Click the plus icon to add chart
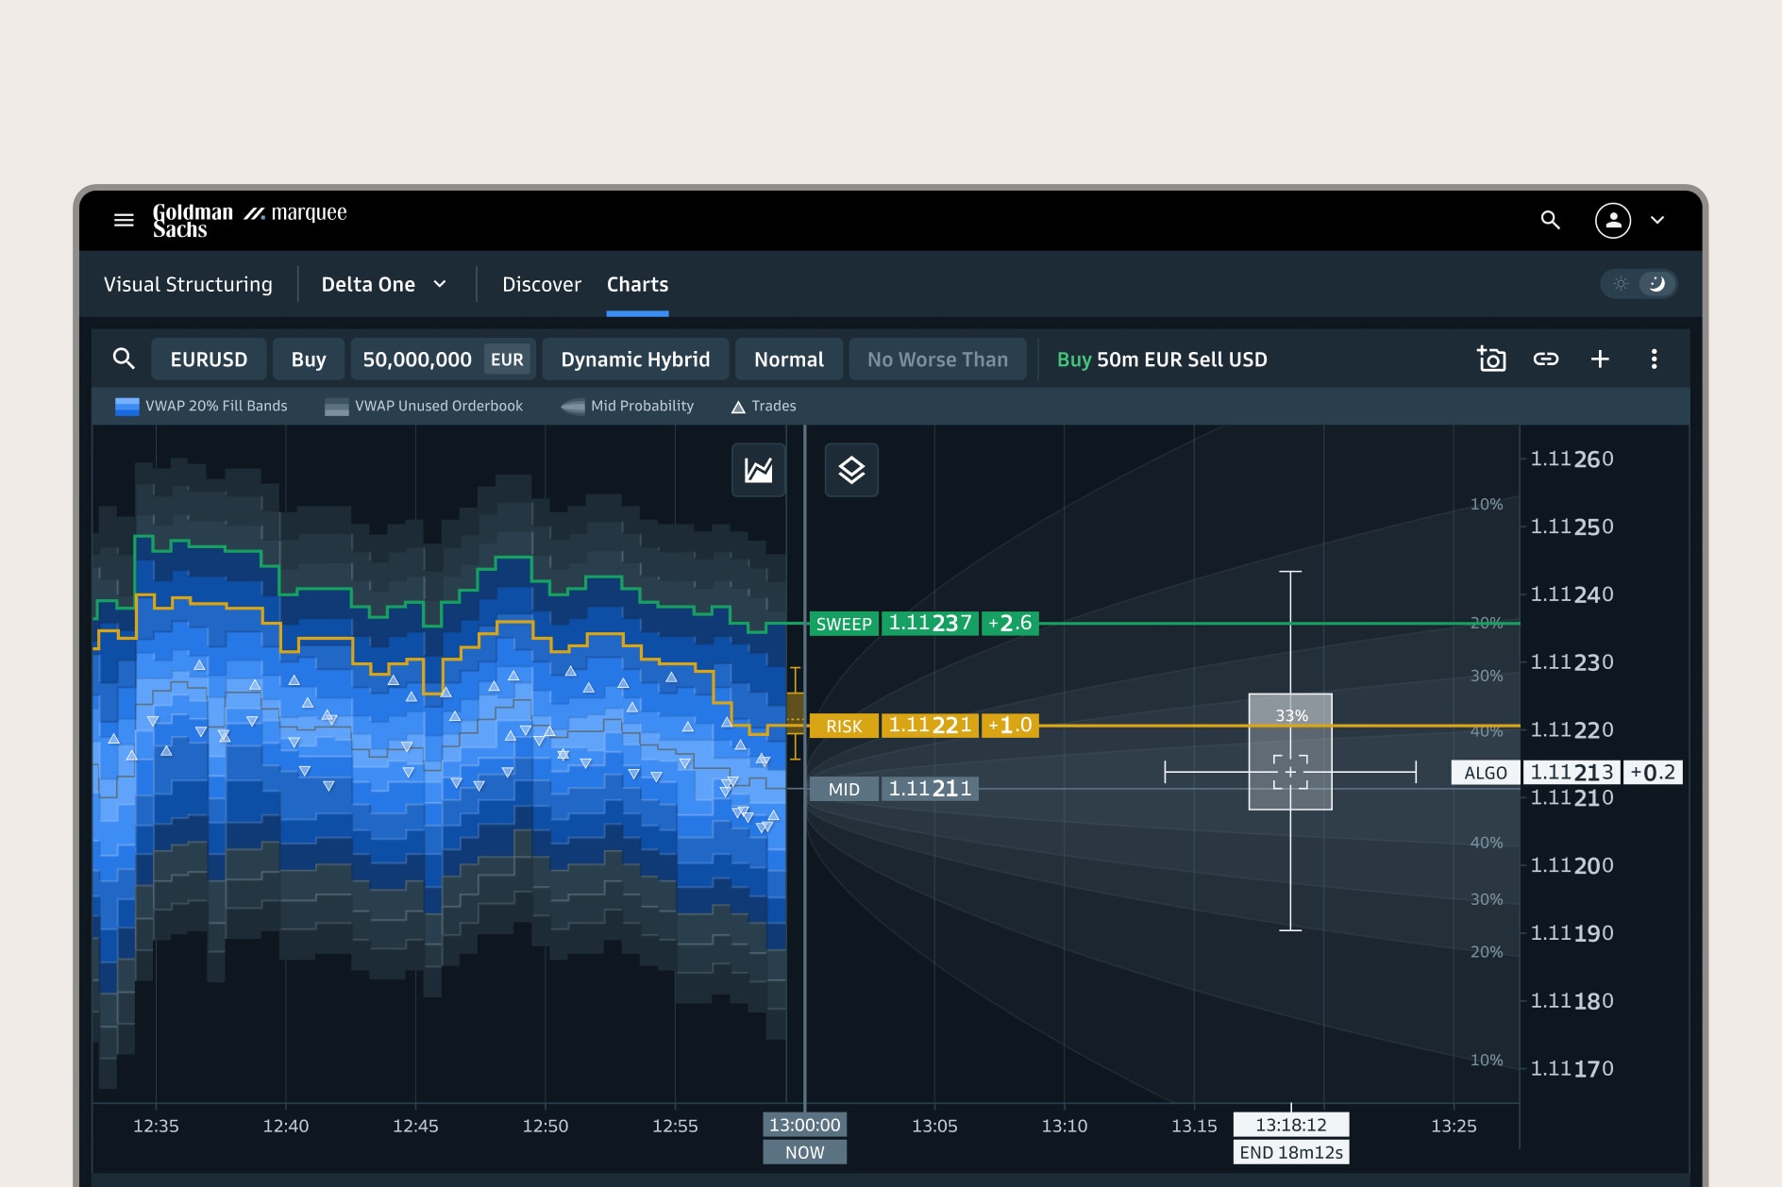The image size is (1782, 1187). [1600, 359]
